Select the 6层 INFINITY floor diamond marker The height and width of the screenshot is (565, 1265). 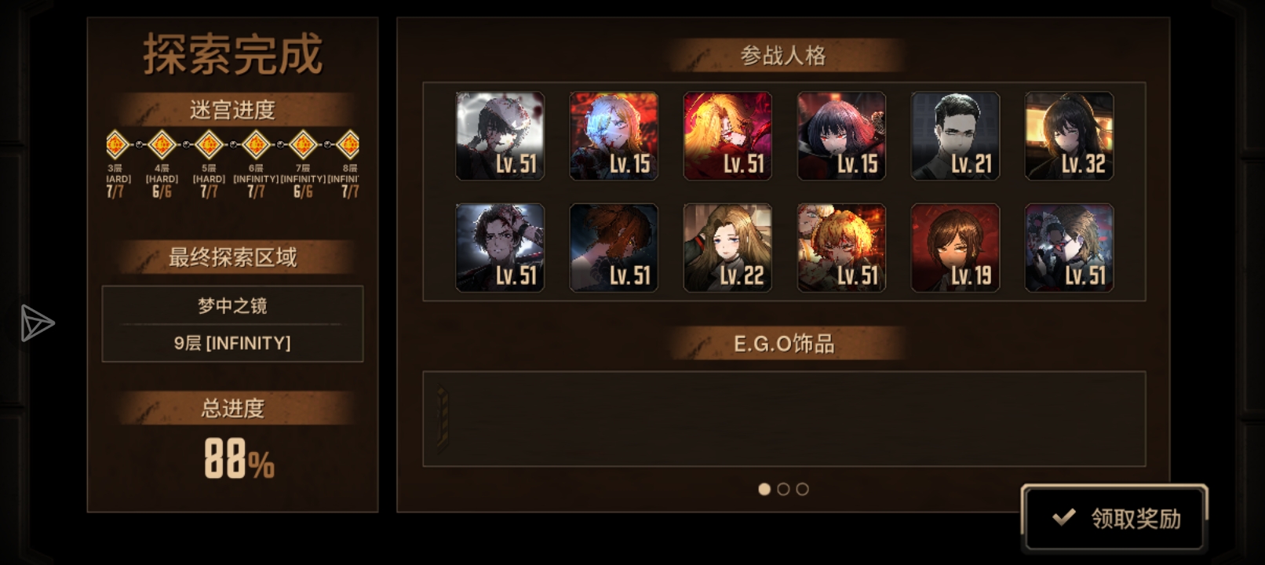point(256,144)
